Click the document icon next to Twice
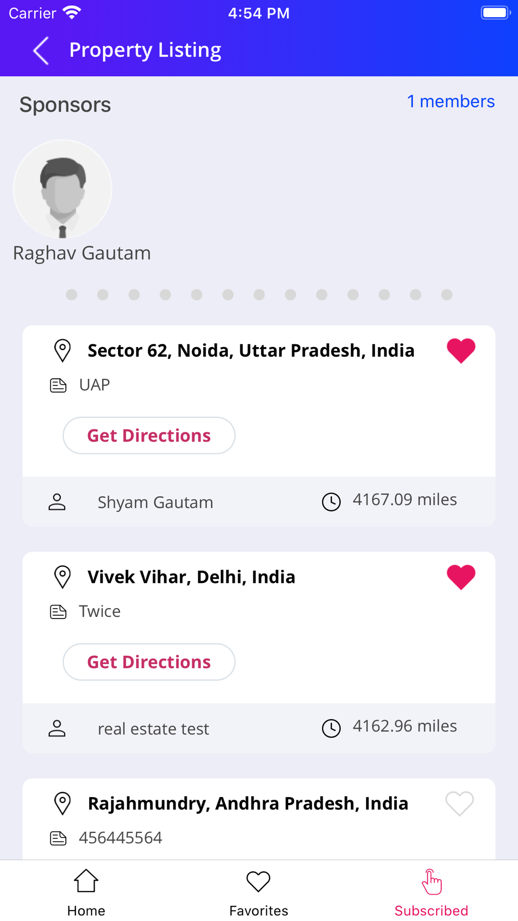This screenshot has width=518, height=921. point(58,612)
